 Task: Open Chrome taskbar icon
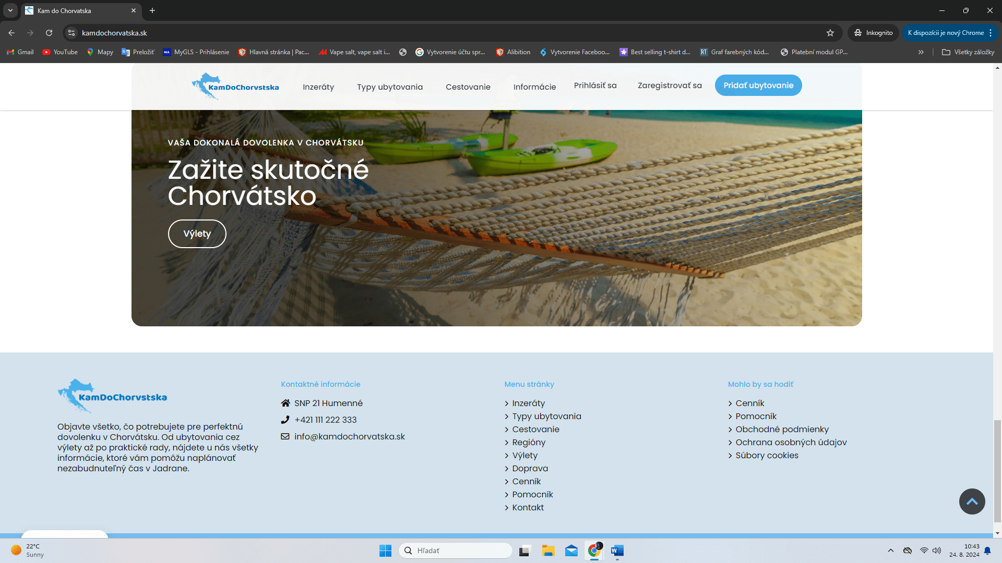click(x=594, y=550)
